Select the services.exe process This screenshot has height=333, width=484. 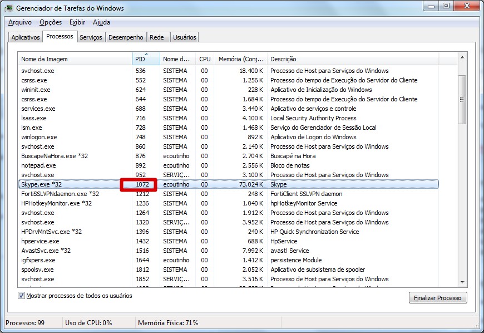coord(229,109)
